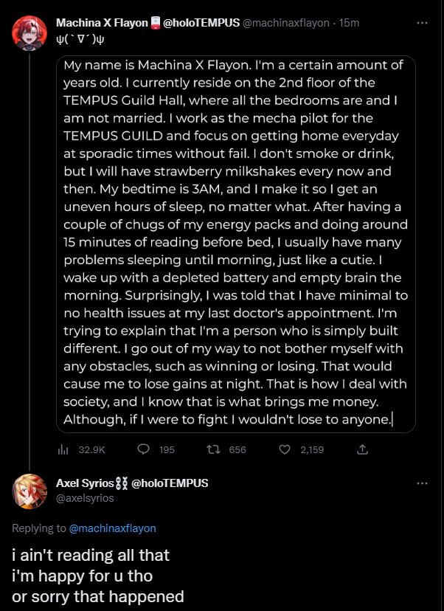
Task: Click the reply speech bubble icon
Action: pyautogui.click(x=144, y=449)
